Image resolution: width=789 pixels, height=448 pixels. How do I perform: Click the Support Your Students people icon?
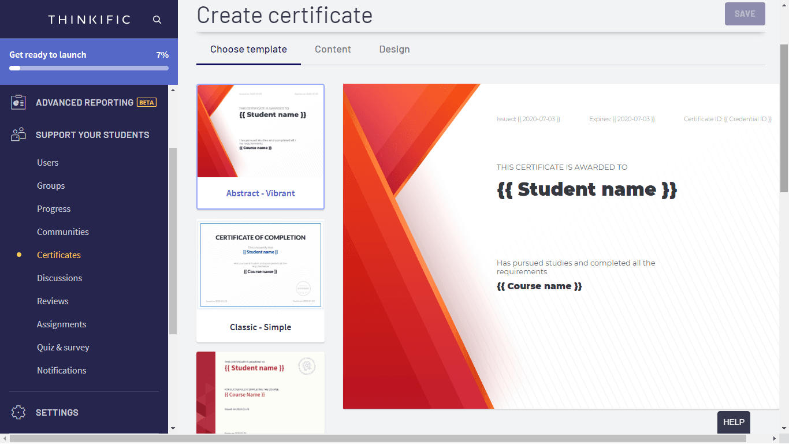[x=18, y=135]
